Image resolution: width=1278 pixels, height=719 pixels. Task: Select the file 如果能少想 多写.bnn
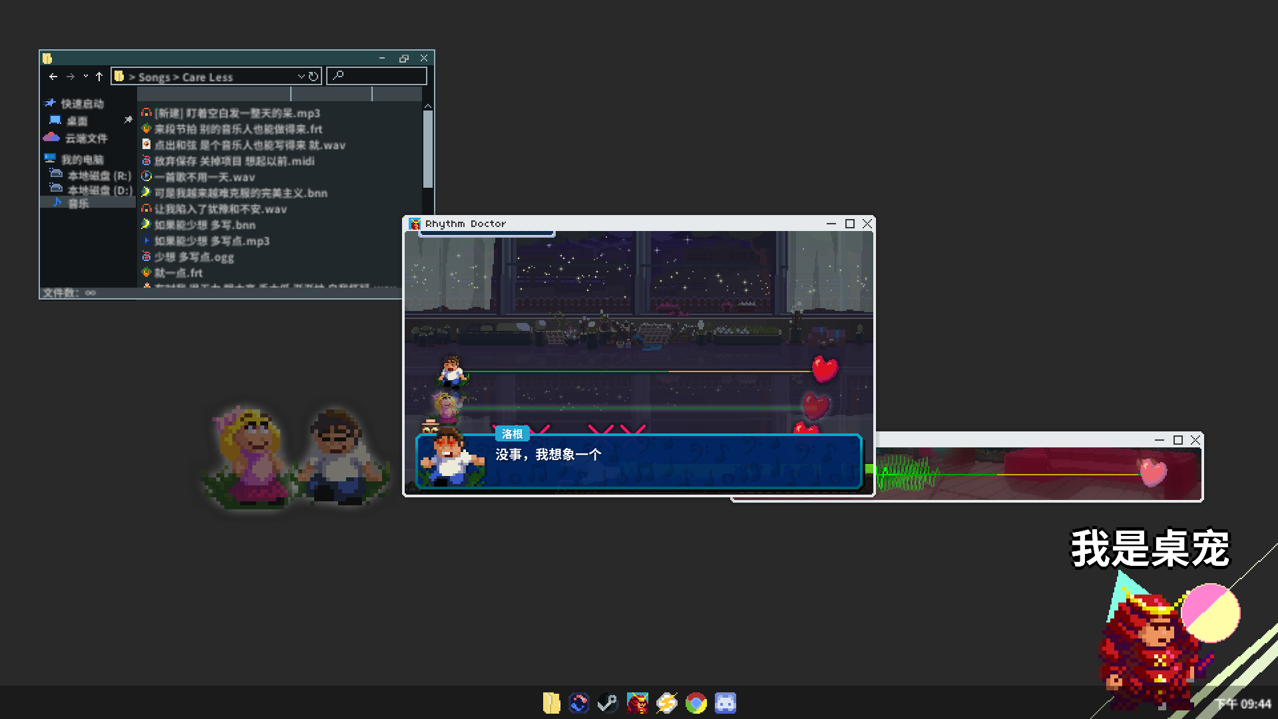198,225
